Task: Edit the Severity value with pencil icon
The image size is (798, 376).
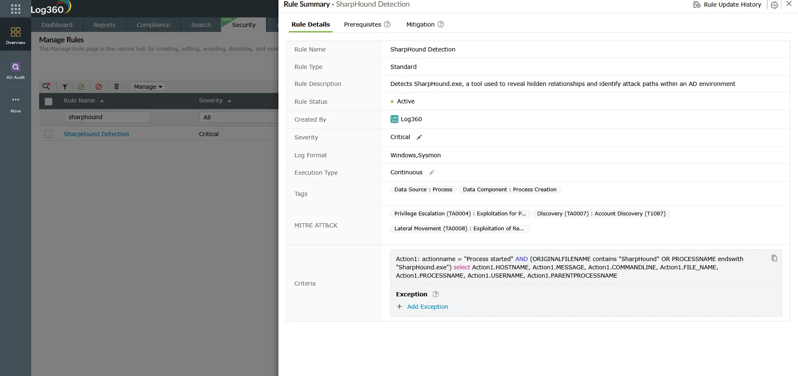Action: (x=419, y=137)
